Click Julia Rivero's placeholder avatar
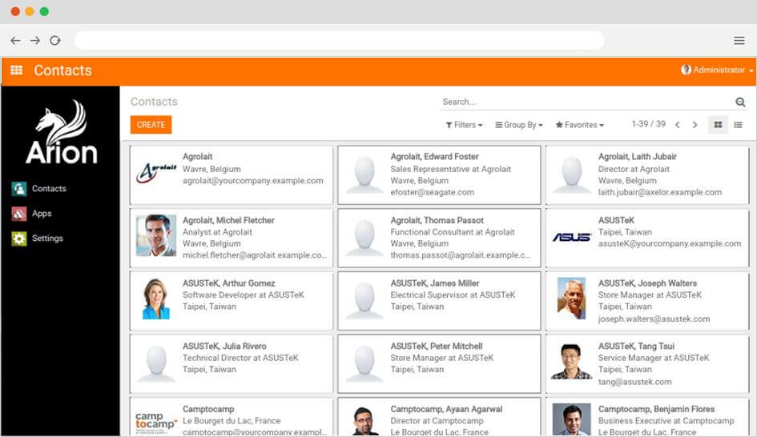The width and height of the screenshot is (757, 437). tap(156, 363)
